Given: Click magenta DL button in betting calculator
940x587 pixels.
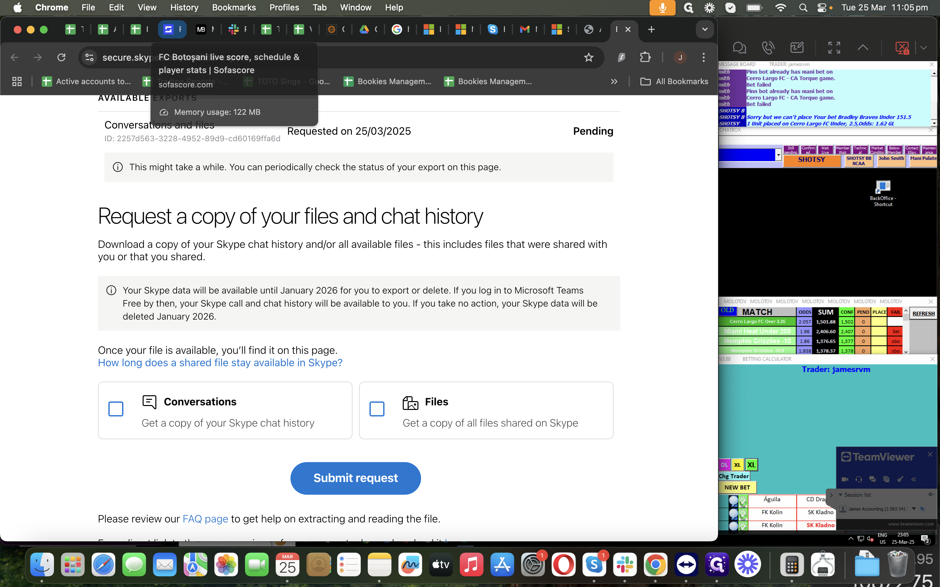Looking at the screenshot, I should (725, 465).
